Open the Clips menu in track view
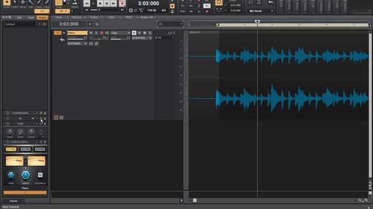The height and width of the screenshot is (209, 373). coord(111,17)
